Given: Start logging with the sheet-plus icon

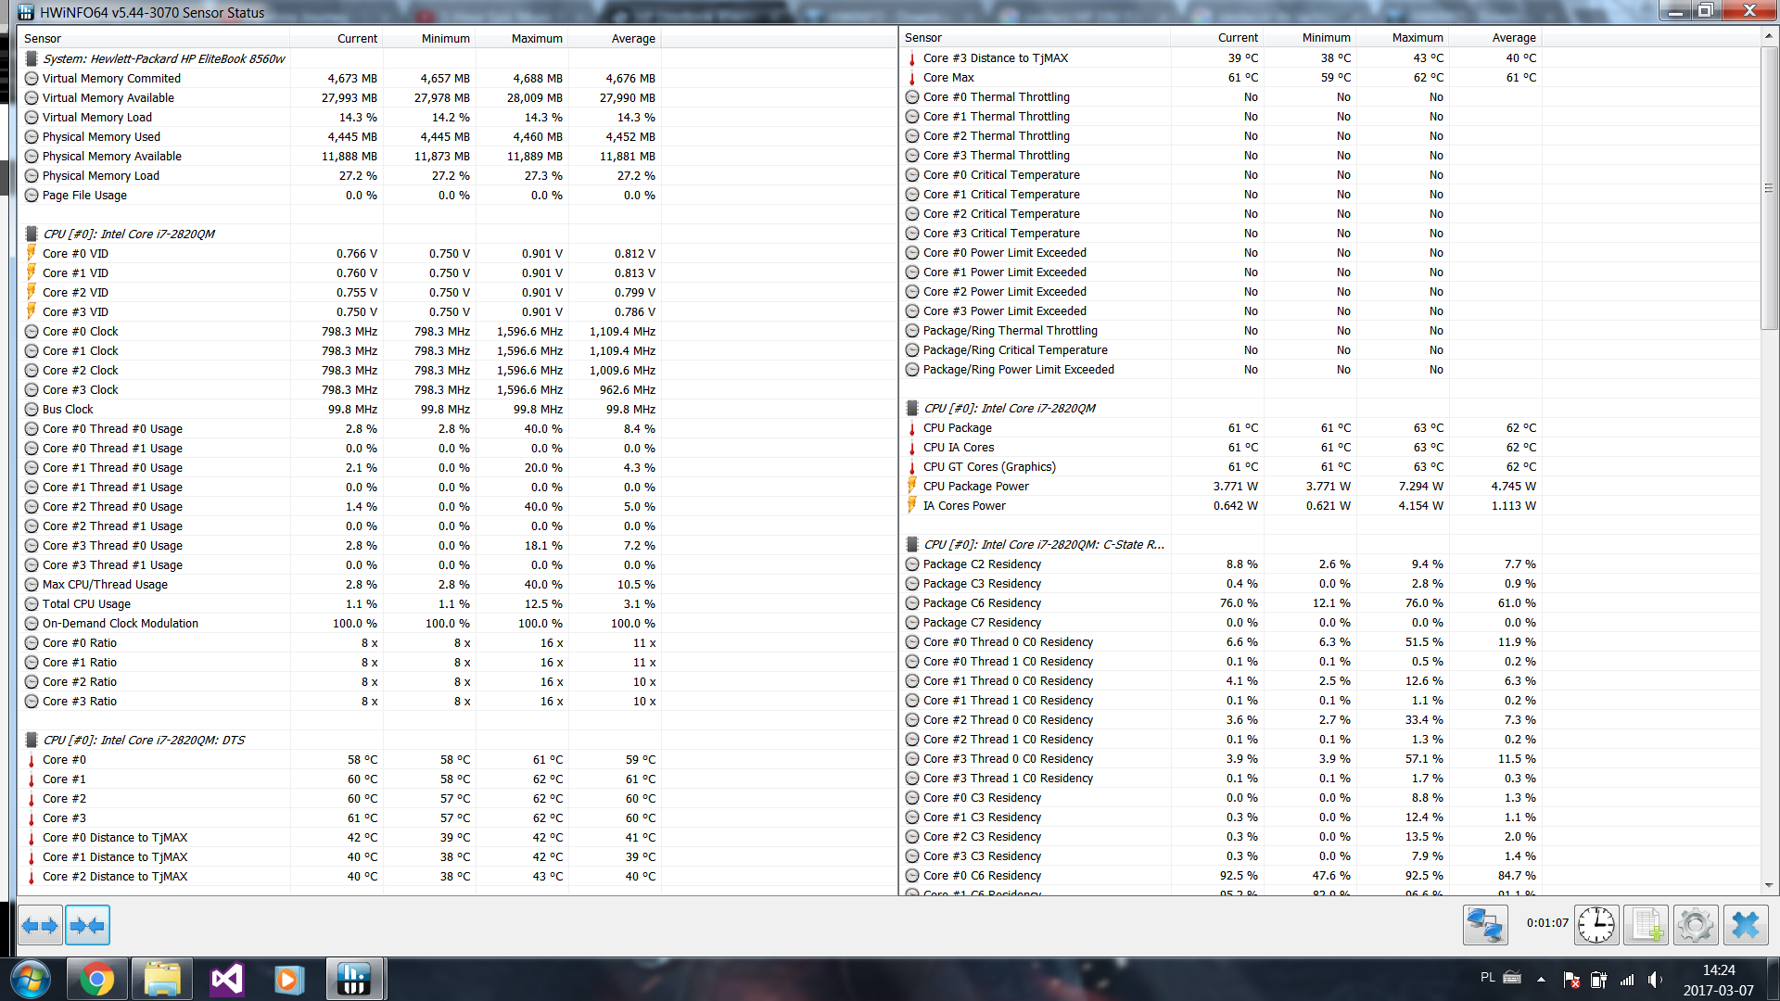Looking at the screenshot, I should click(x=1646, y=925).
